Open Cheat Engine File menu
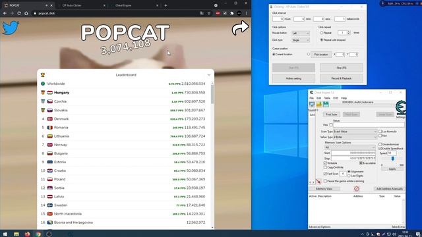 (x=311, y=98)
